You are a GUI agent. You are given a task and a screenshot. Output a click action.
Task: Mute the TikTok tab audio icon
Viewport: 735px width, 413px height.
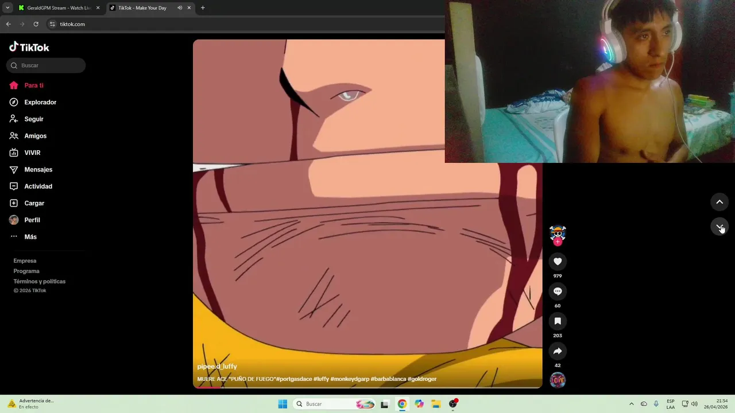point(180,8)
